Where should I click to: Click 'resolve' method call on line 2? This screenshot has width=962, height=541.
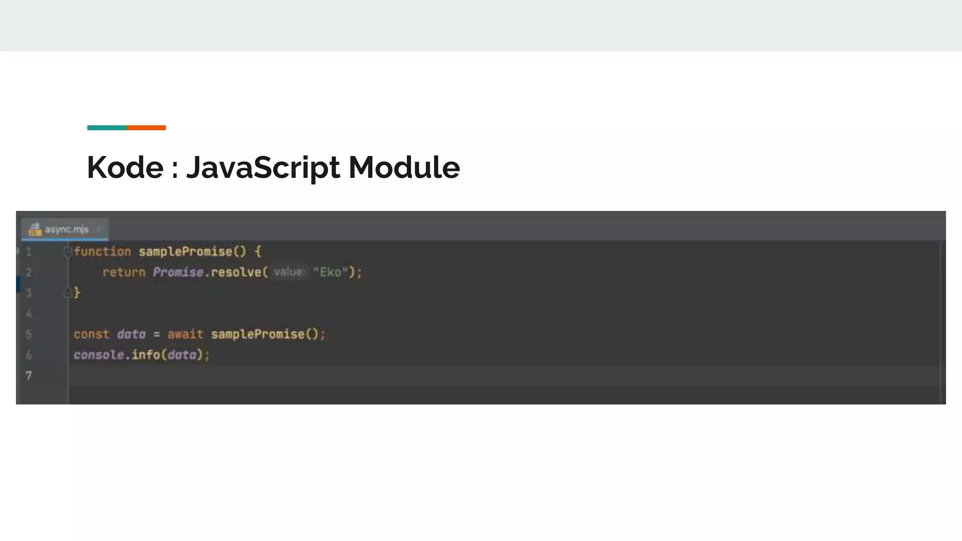pyautogui.click(x=236, y=272)
